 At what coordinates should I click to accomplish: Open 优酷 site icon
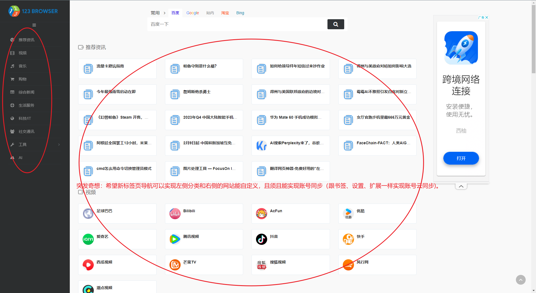(x=348, y=214)
